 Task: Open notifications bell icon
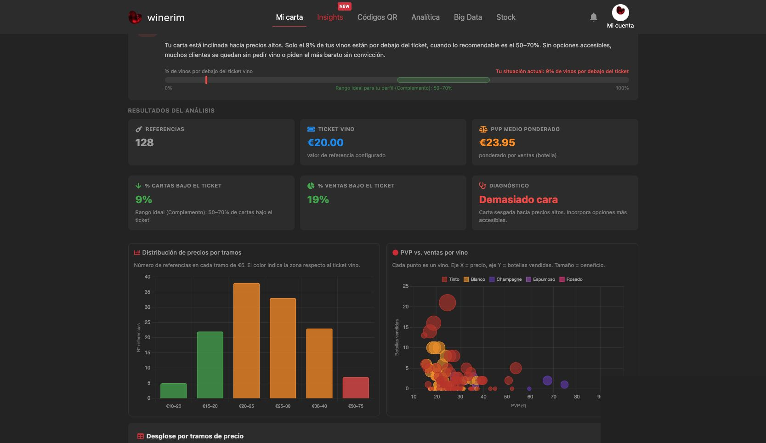[594, 17]
